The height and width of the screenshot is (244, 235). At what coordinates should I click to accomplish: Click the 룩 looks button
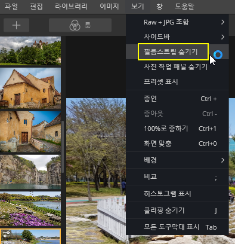tap(80, 25)
